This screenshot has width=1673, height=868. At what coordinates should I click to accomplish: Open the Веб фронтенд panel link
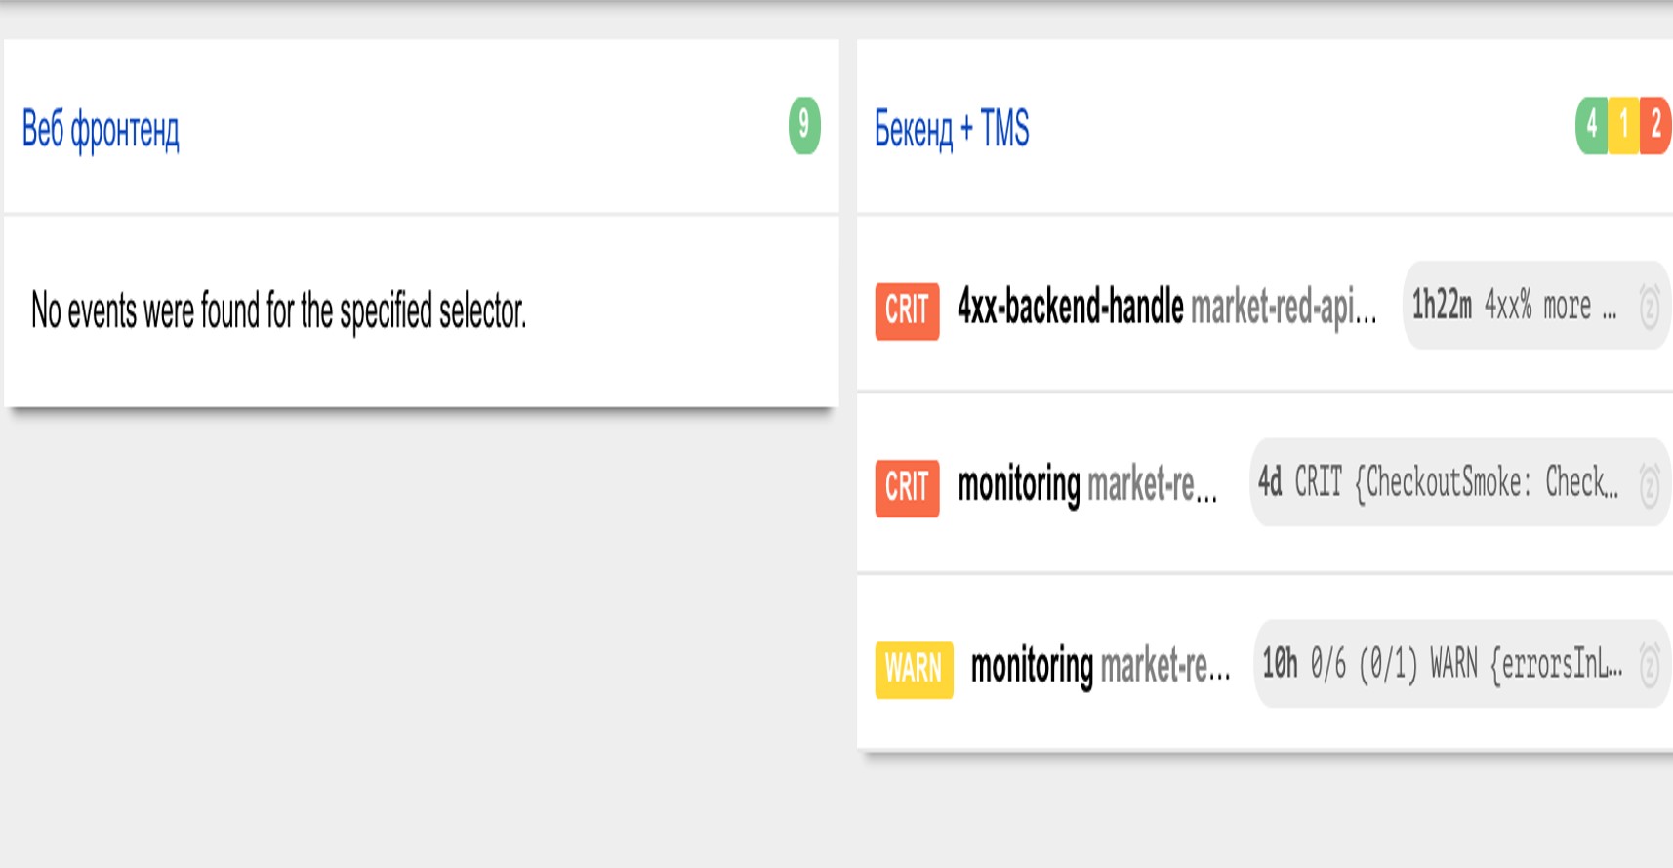(x=101, y=129)
